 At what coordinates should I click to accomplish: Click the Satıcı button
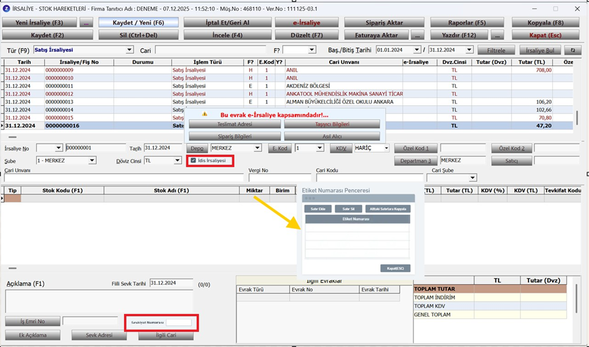tap(511, 161)
